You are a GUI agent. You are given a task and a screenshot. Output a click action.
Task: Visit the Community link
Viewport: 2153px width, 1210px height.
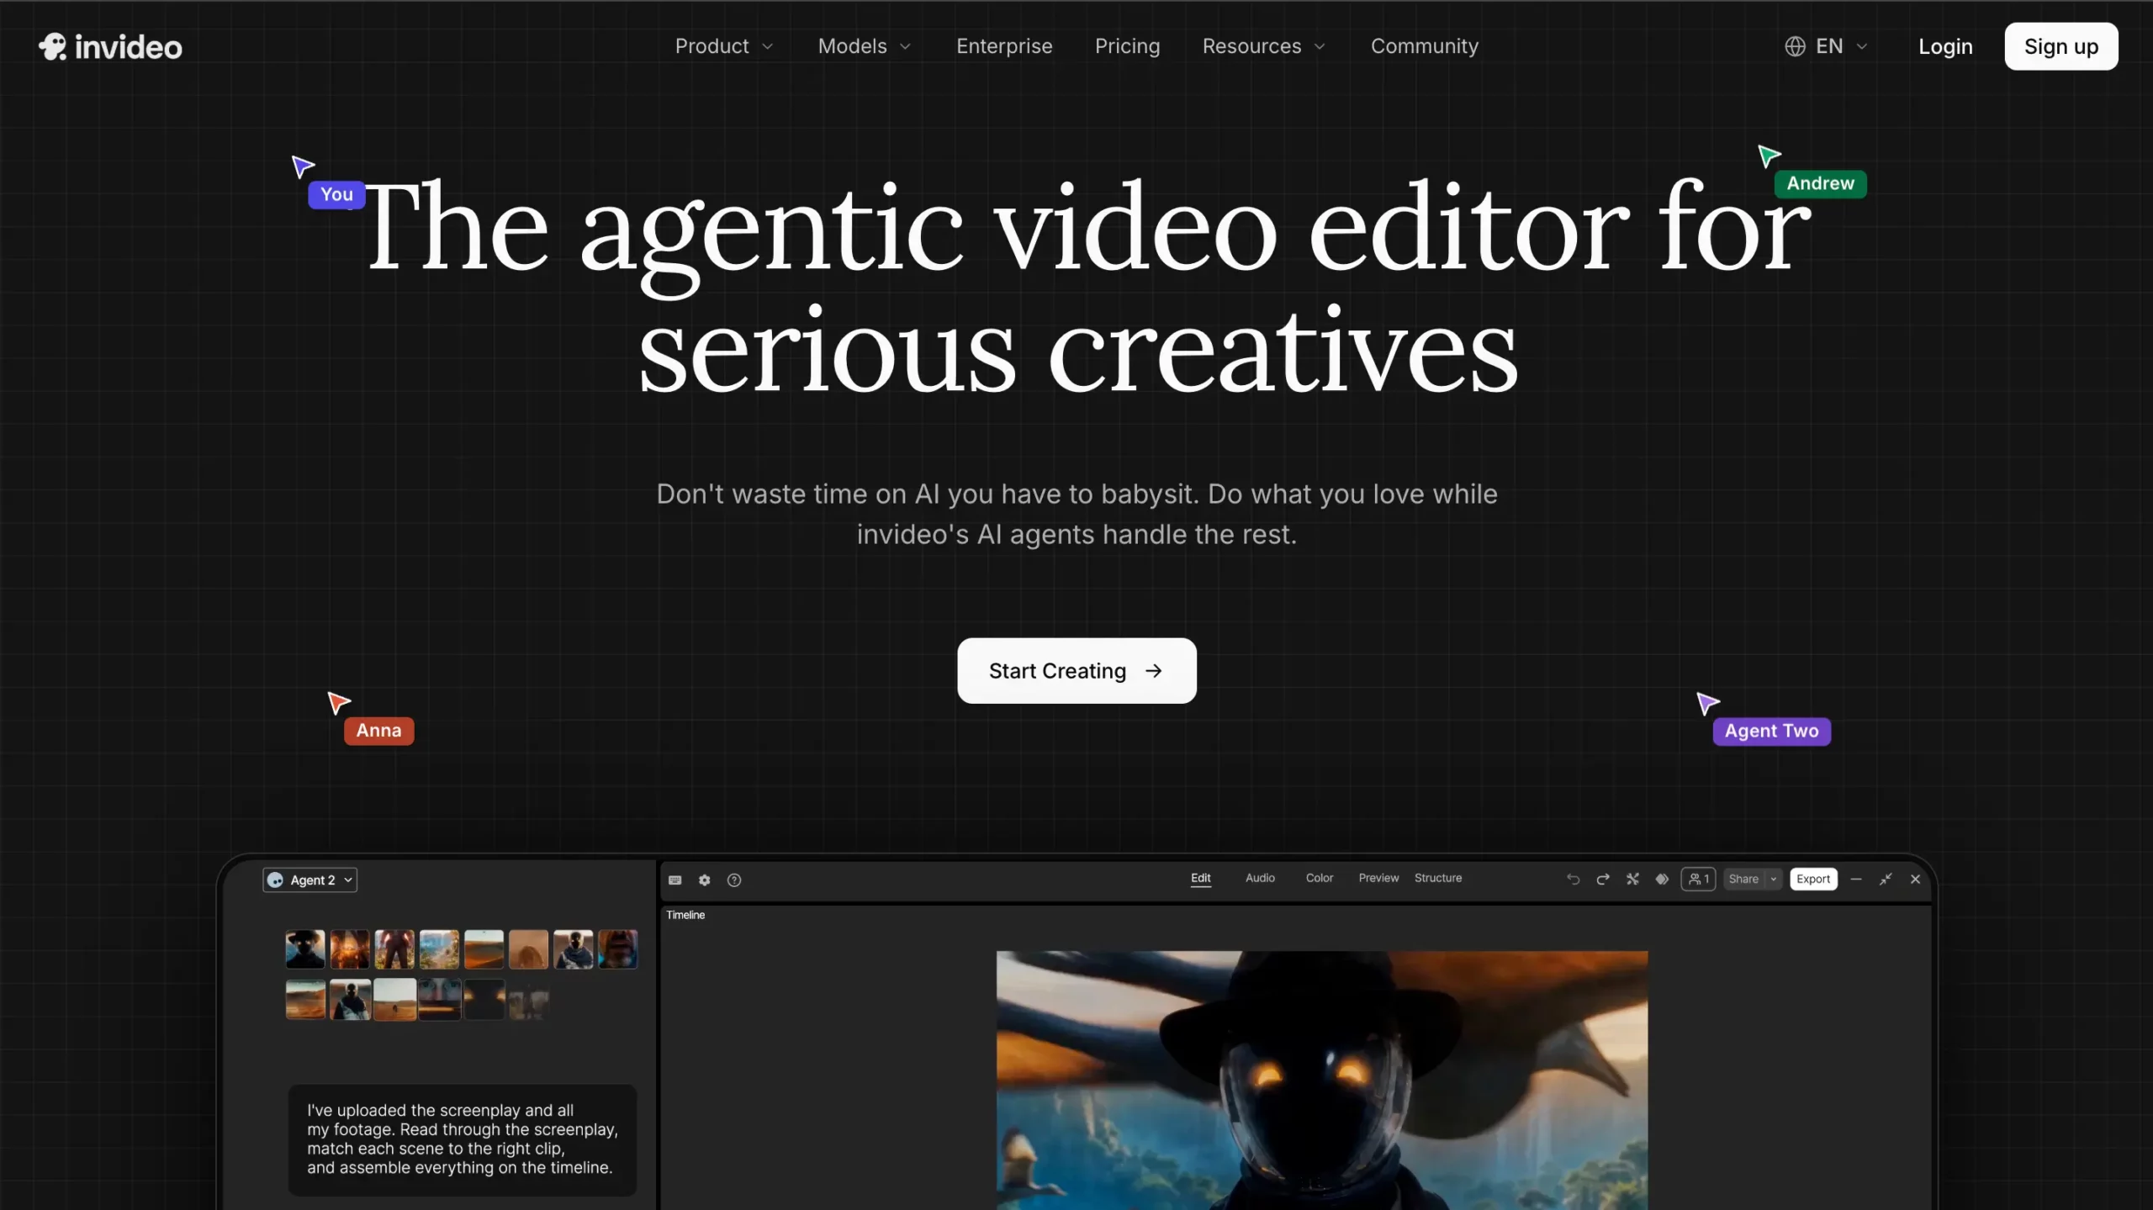click(1425, 46)
